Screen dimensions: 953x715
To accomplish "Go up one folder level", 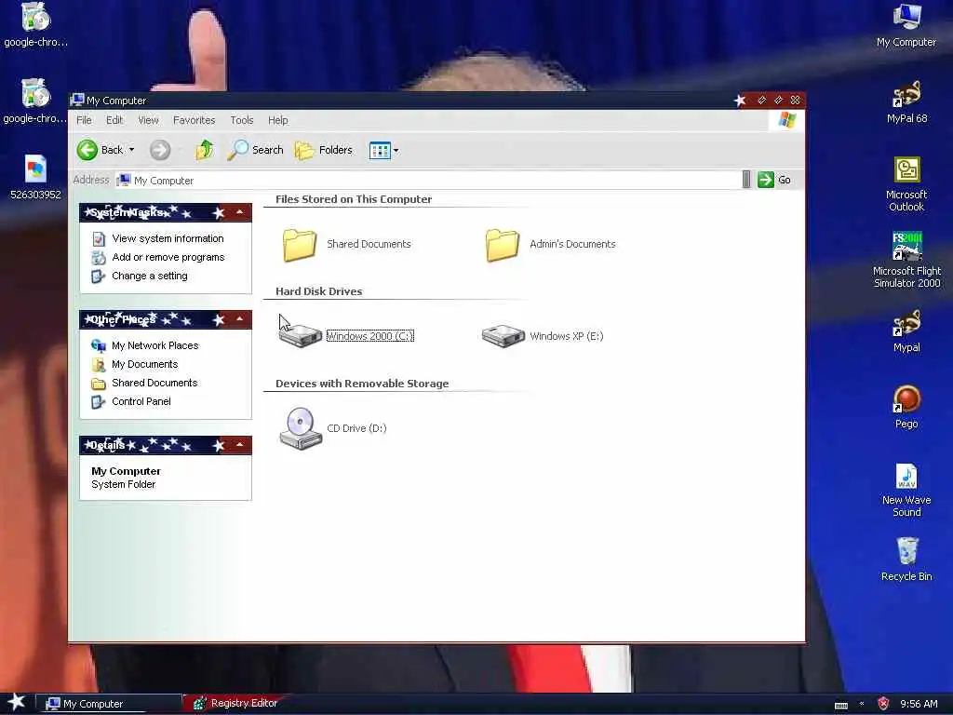I will tap(204, 150).
